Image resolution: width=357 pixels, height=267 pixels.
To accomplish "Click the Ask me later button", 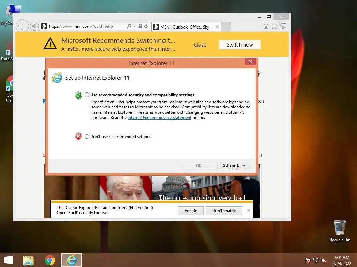I will tap(234, 166).
